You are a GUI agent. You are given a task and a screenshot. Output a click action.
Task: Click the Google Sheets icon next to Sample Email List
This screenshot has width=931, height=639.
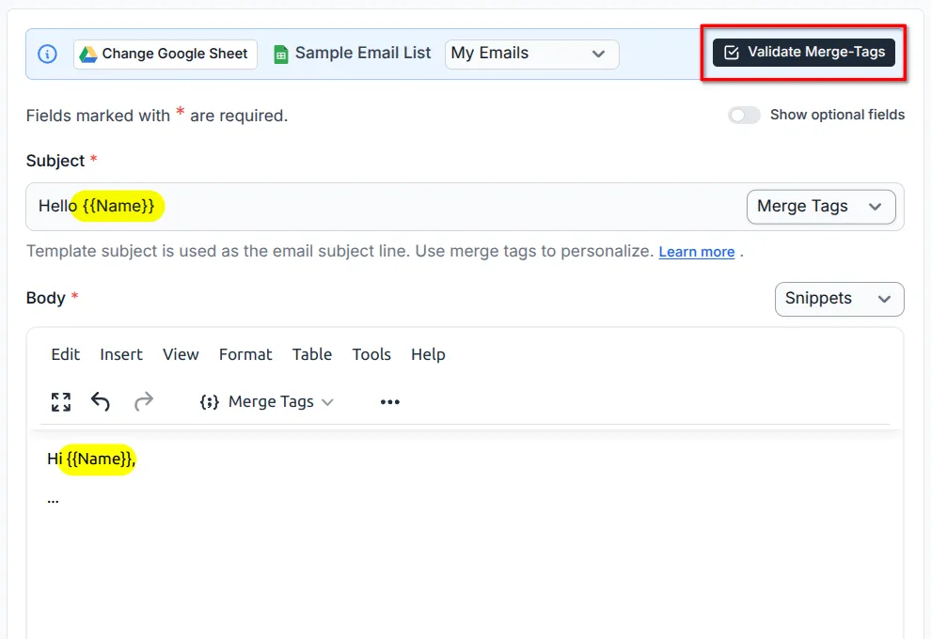[x=279, y=54]
